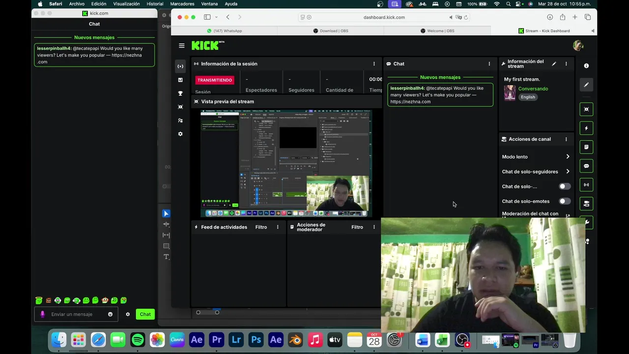629x354 pixels.
Task: Launch Premiere Pro from the Dock
Action: point(217,340)
